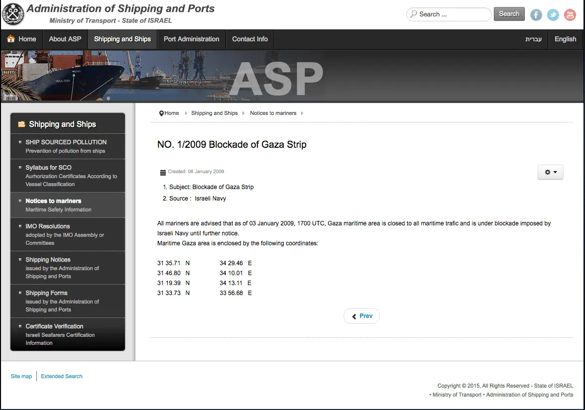Select IMO Resolutions in sidebar

click(48, 226)
